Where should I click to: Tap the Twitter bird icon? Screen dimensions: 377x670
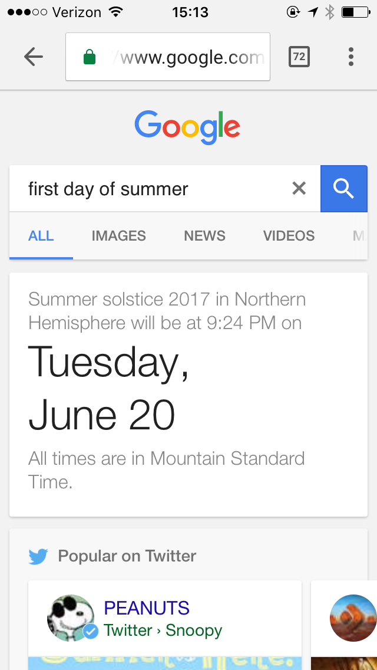(x=38, y=556)
